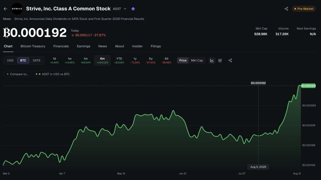Image resolution: width=321 pixels, height=180 pixels.
Task: Choose the YTD time range
Action: (119, 60)
